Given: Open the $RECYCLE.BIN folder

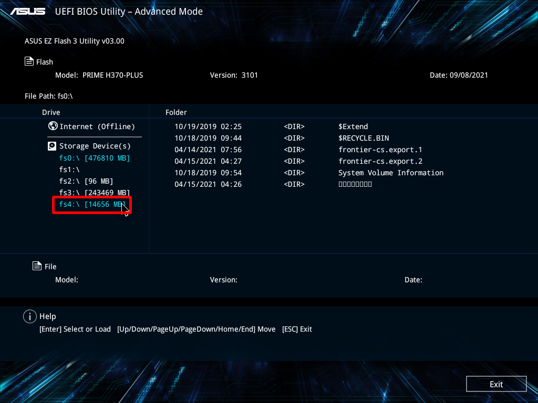Looking at the screenshot, I should [x=364, y=138].
